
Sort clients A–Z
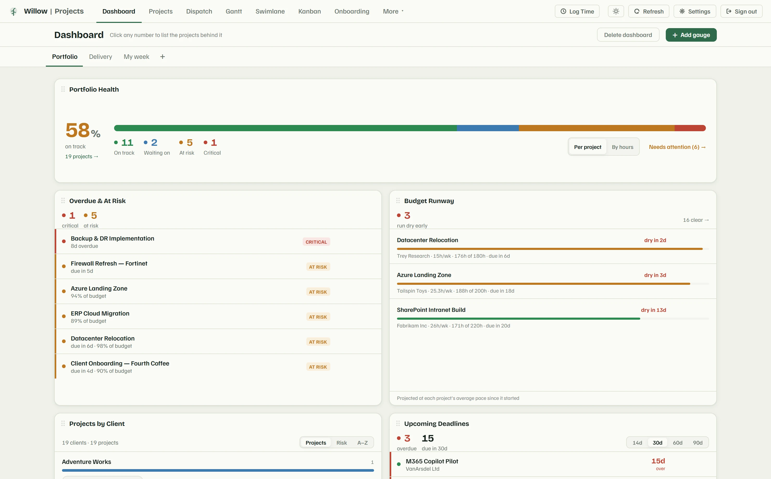tap(363, 443)
